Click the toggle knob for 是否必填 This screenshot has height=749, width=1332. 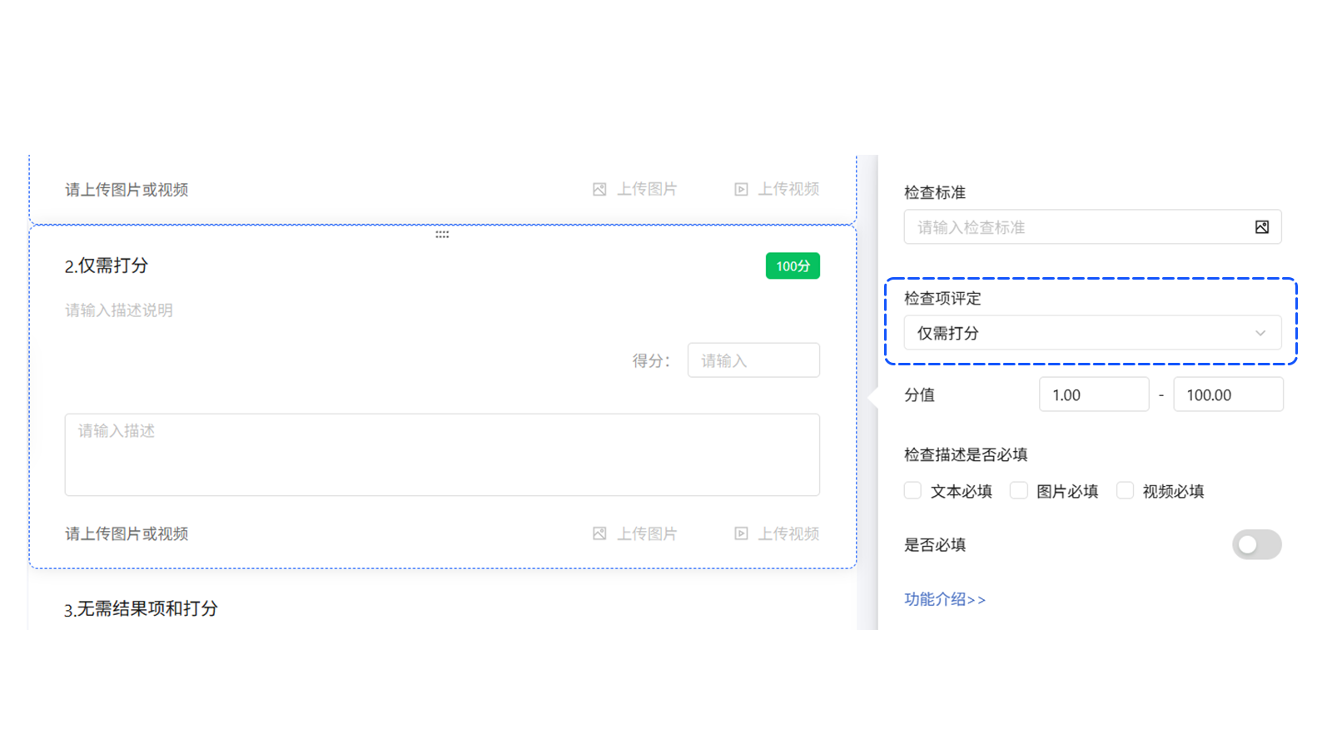tap(1249, 544)
